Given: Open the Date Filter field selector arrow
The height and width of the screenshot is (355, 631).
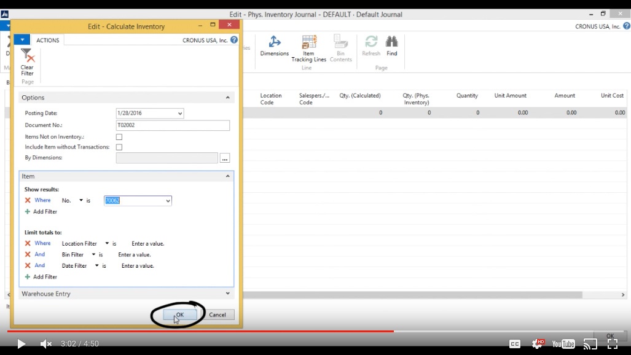Looking at the screenshot, I should point(96,266).
